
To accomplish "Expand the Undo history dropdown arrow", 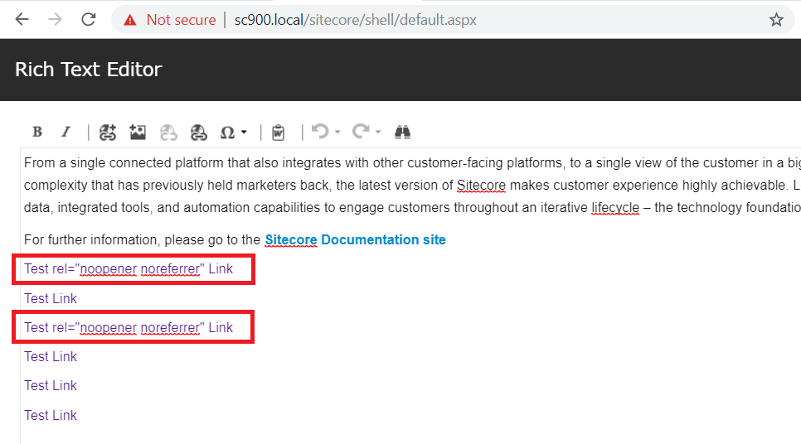I will 337,133.
